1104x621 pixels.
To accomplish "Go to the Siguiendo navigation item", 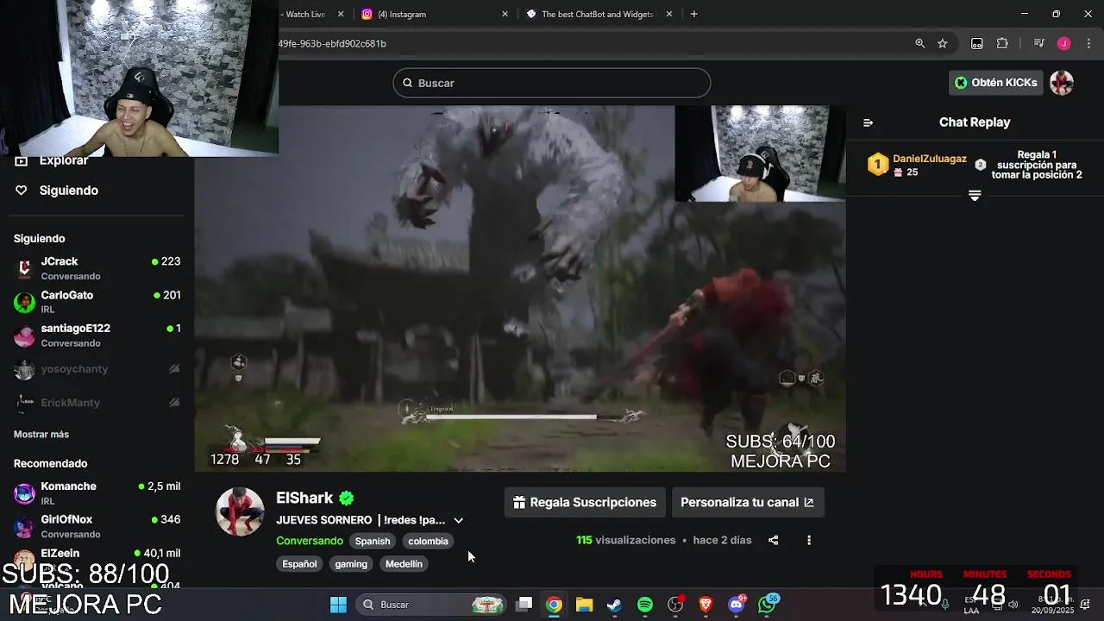I will 69,191.
